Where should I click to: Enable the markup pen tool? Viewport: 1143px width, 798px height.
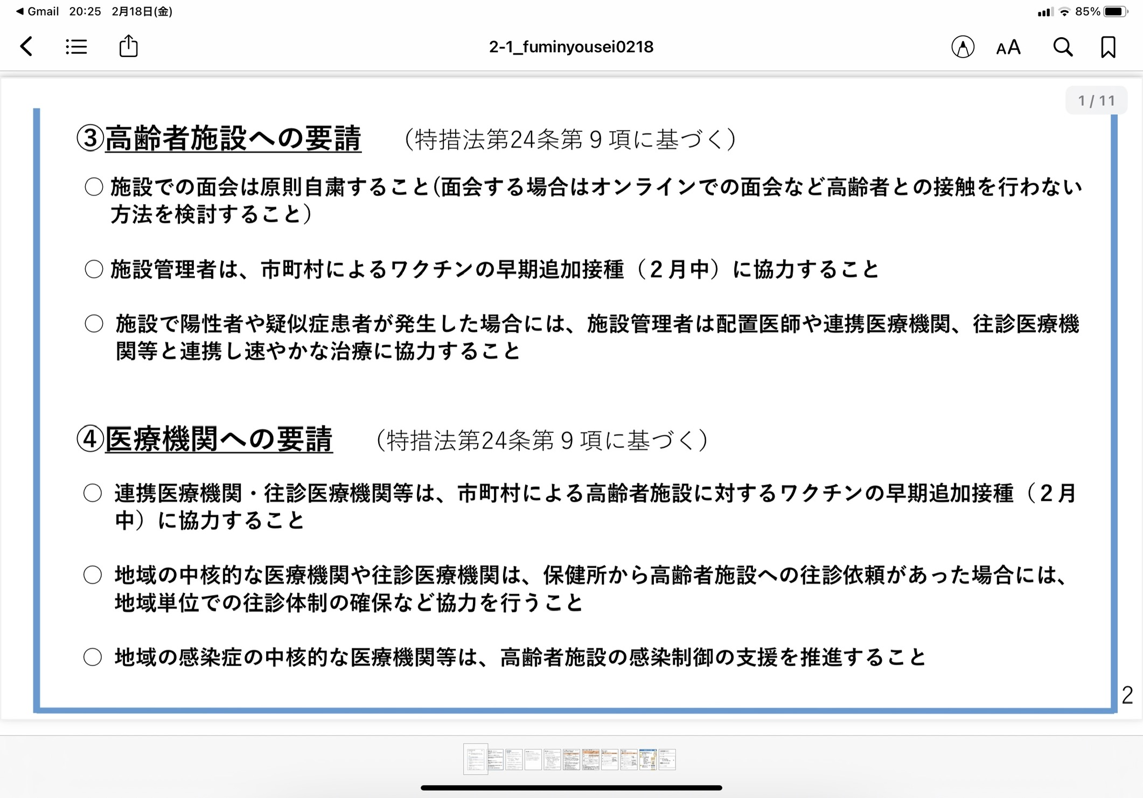pyautogui.click(x=962, y=47)
